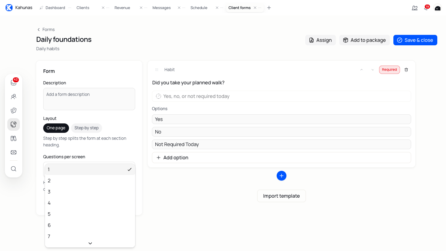
Task: Close the Client forms tab
Action: click(x=255, y=8)
